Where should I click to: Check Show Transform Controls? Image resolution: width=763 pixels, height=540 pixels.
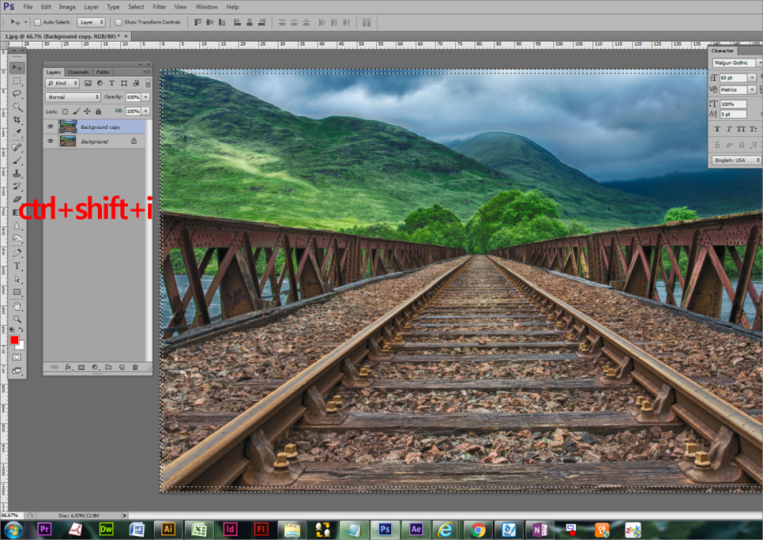[x=118, y=22]
